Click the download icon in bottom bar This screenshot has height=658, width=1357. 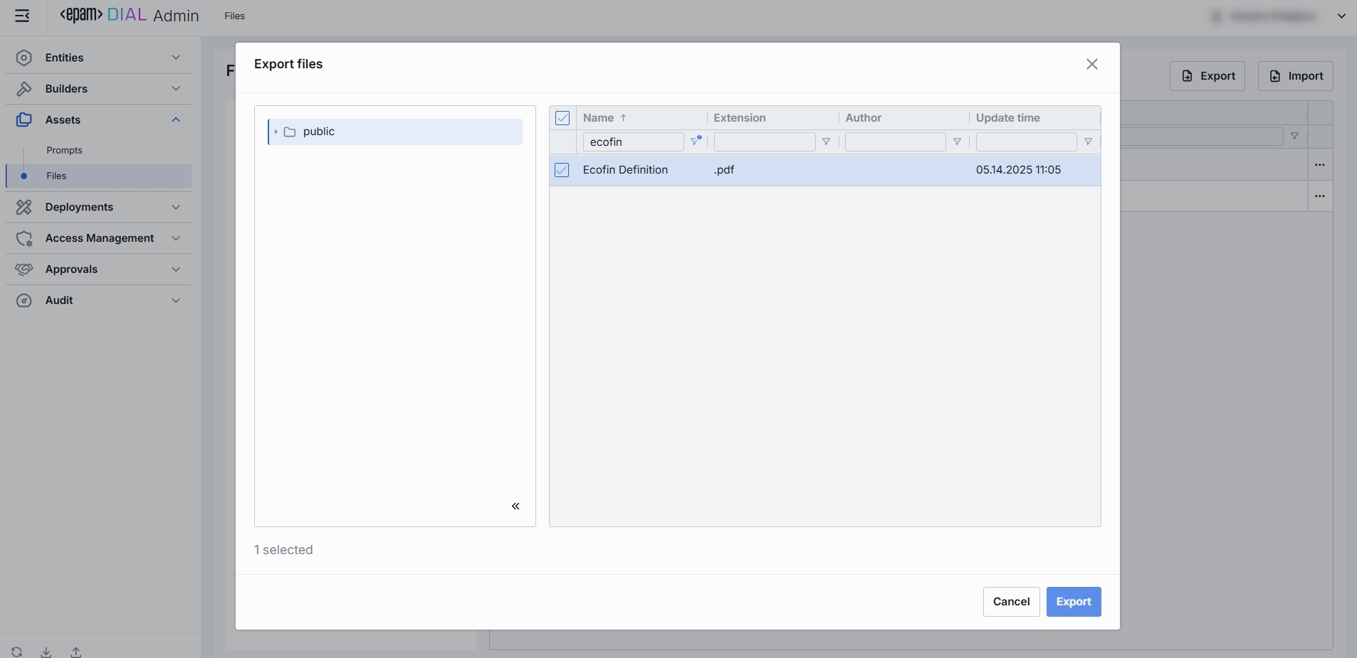tap(46, 652)
